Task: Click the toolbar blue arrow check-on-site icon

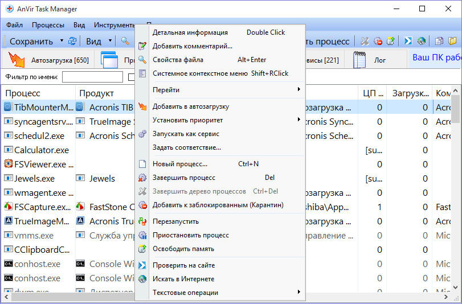Action: coord(408,41)
